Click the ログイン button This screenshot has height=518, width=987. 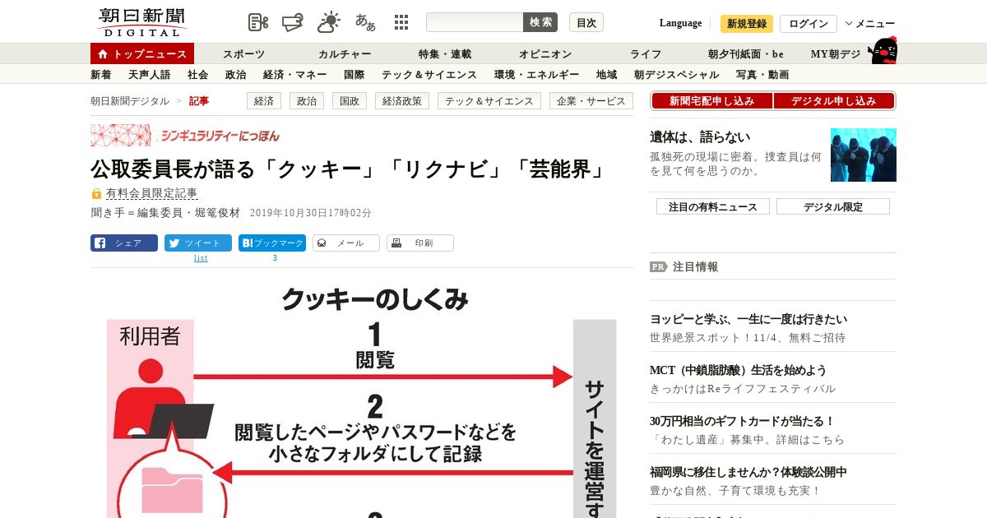(x=809, y=24)
